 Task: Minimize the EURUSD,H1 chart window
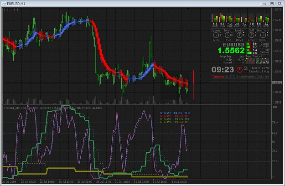pos(264,4)
